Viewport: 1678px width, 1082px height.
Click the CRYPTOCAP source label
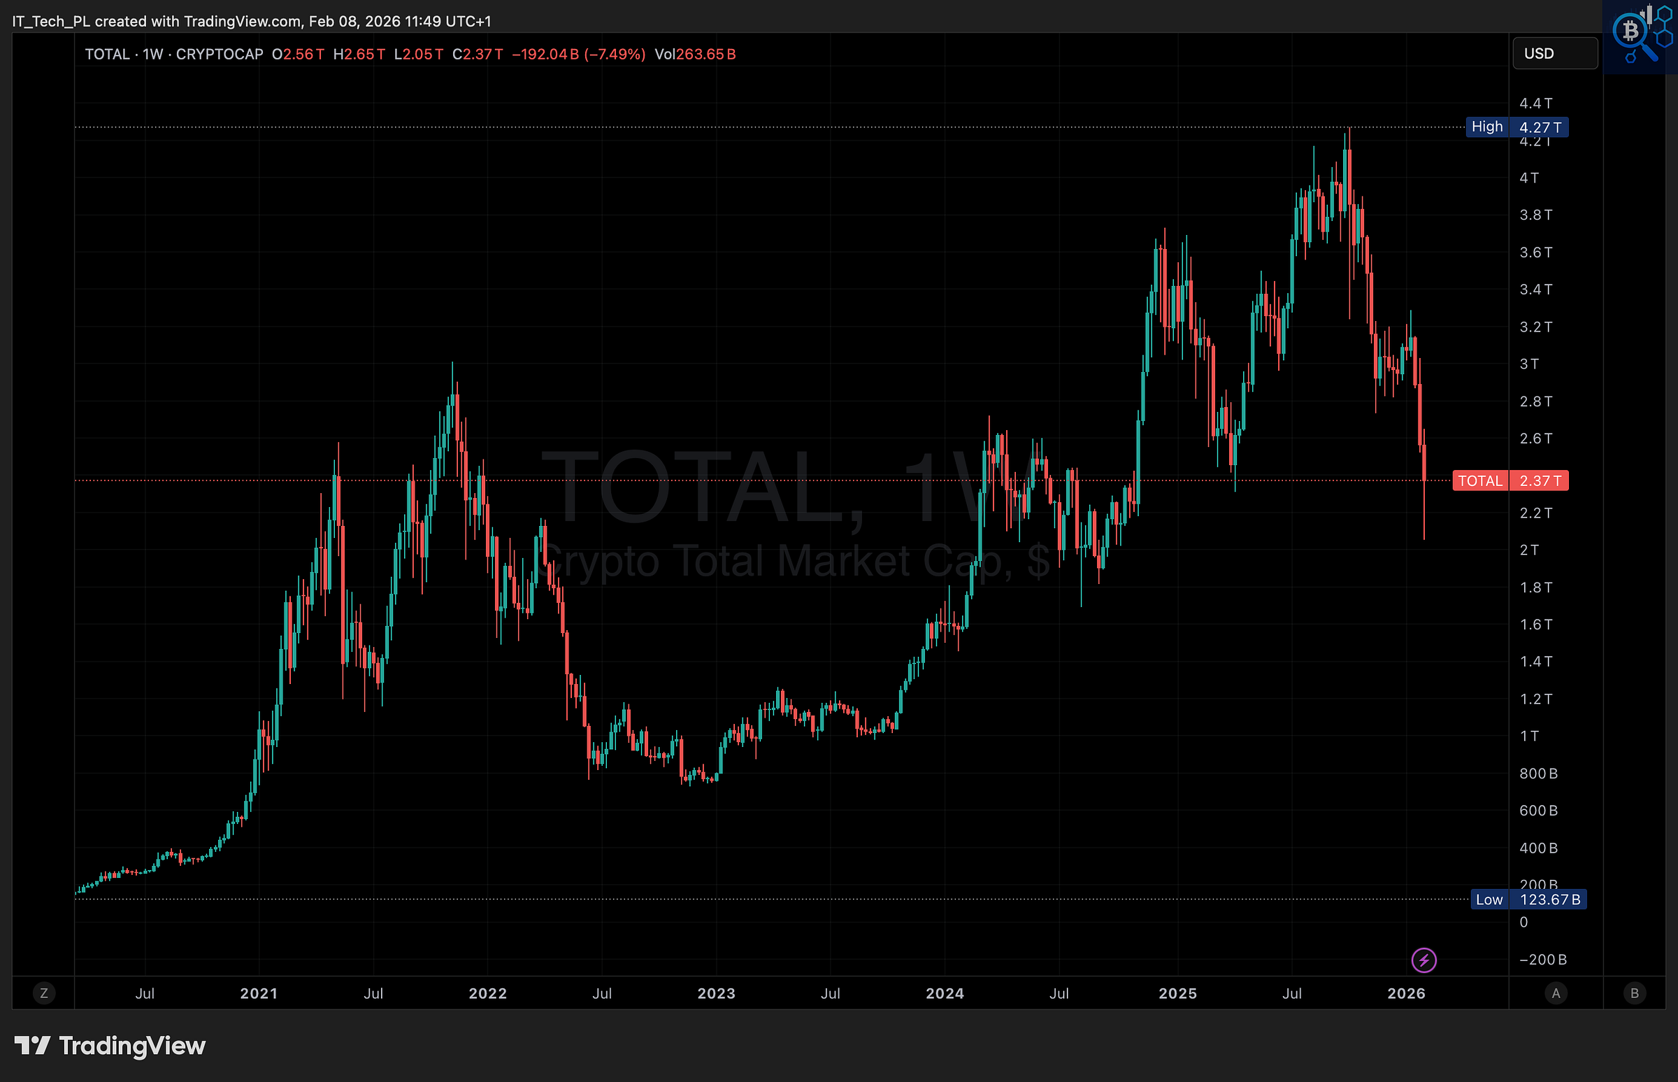[219, 54]
